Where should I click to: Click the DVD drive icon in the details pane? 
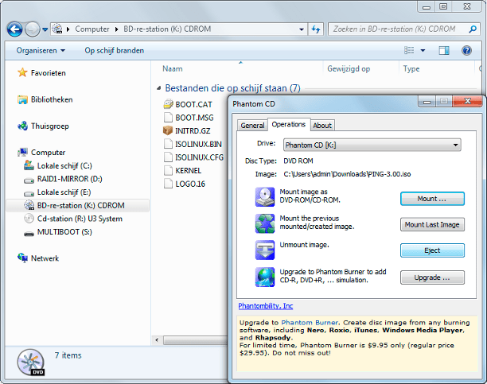[x=31, y=363]
